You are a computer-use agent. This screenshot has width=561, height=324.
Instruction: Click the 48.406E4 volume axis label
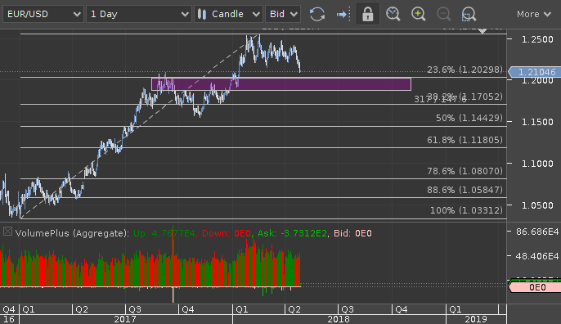point(537,256)
